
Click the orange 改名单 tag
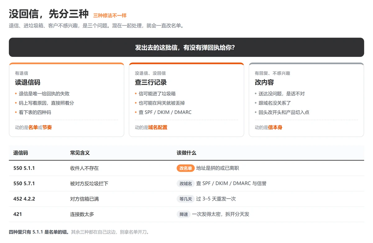[186, 168]
